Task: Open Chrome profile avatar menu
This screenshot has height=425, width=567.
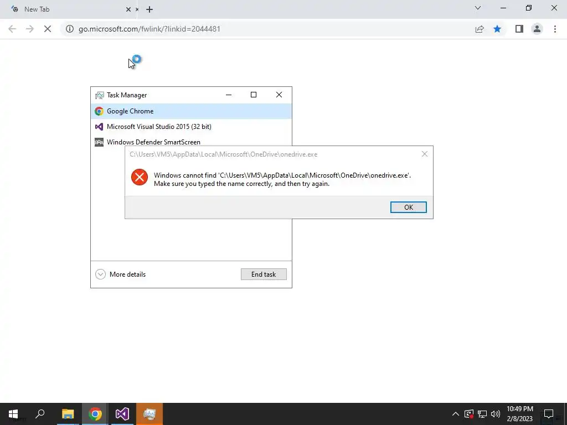Action: pos(537,29)
